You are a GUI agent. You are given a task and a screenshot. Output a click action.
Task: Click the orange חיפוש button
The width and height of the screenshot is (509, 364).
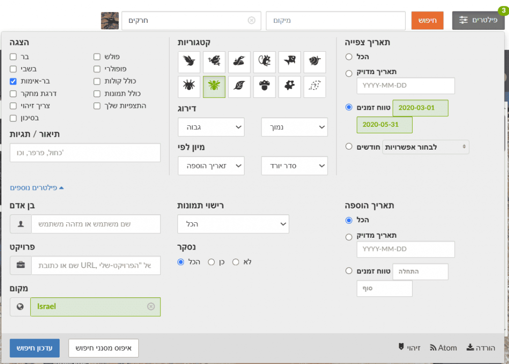pos(427,20)
